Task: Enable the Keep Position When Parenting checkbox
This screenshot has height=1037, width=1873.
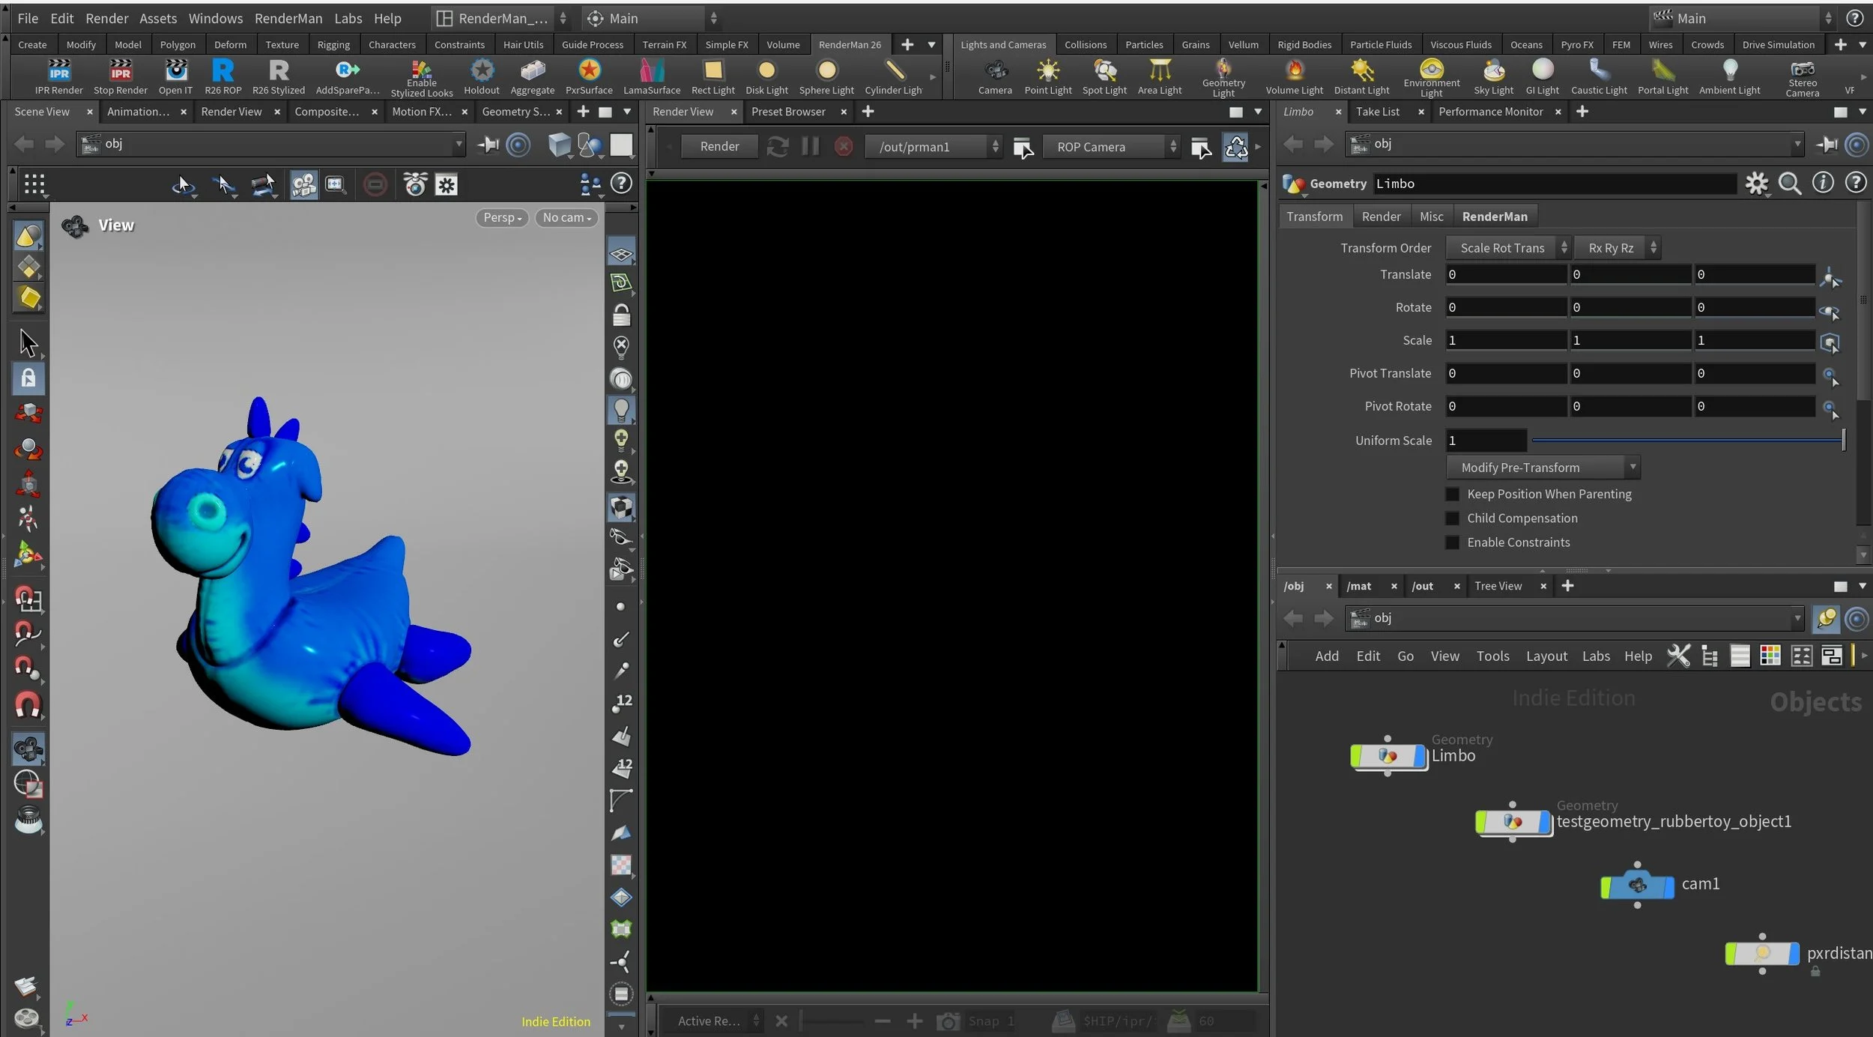Action: tap(1452, 494)
